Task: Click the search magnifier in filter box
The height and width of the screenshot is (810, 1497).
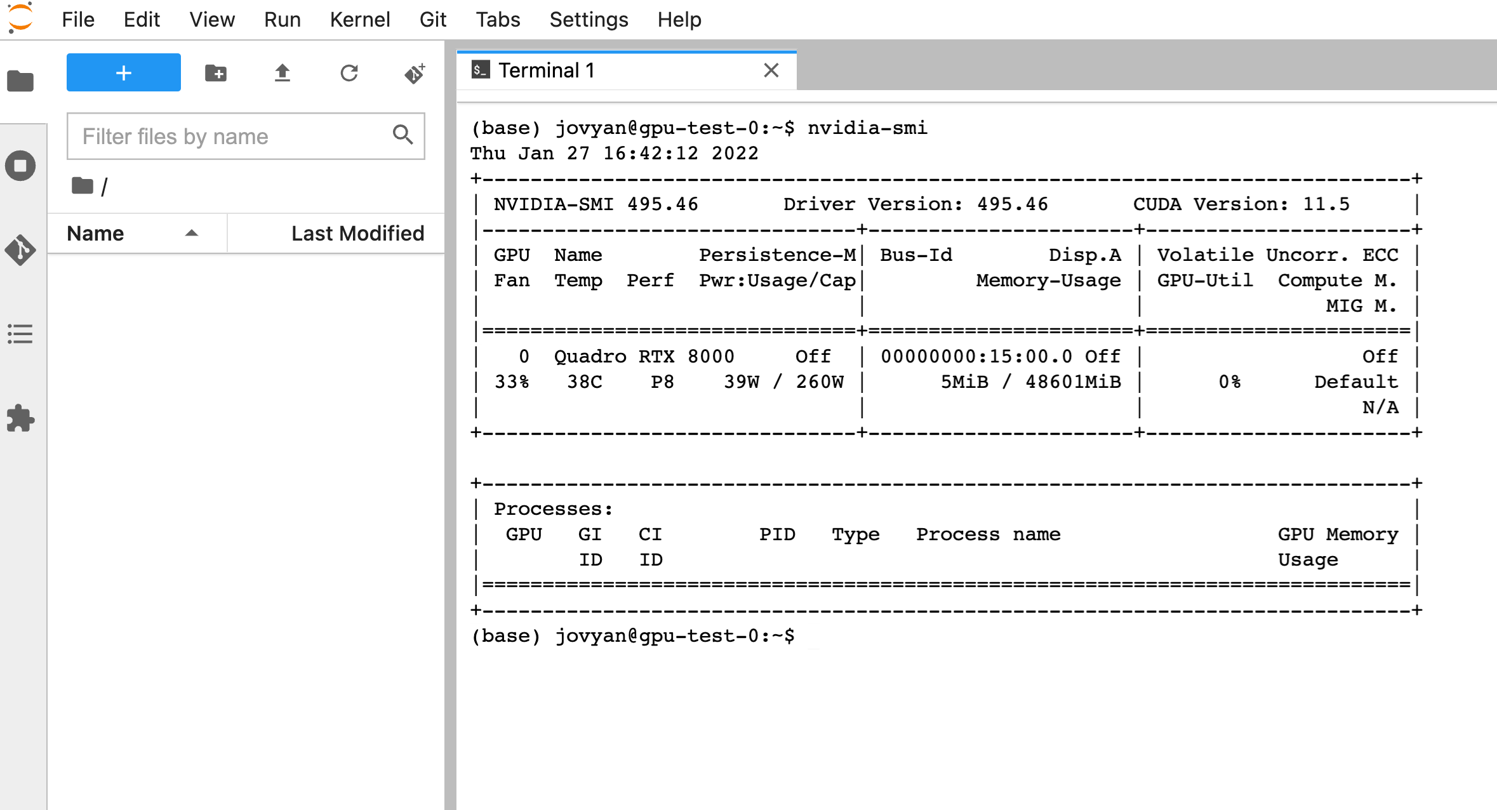Action: (x=403, y=136)
